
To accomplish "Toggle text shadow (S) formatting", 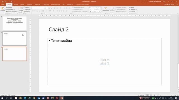I will pyautogui.click(x=39, y=11).
